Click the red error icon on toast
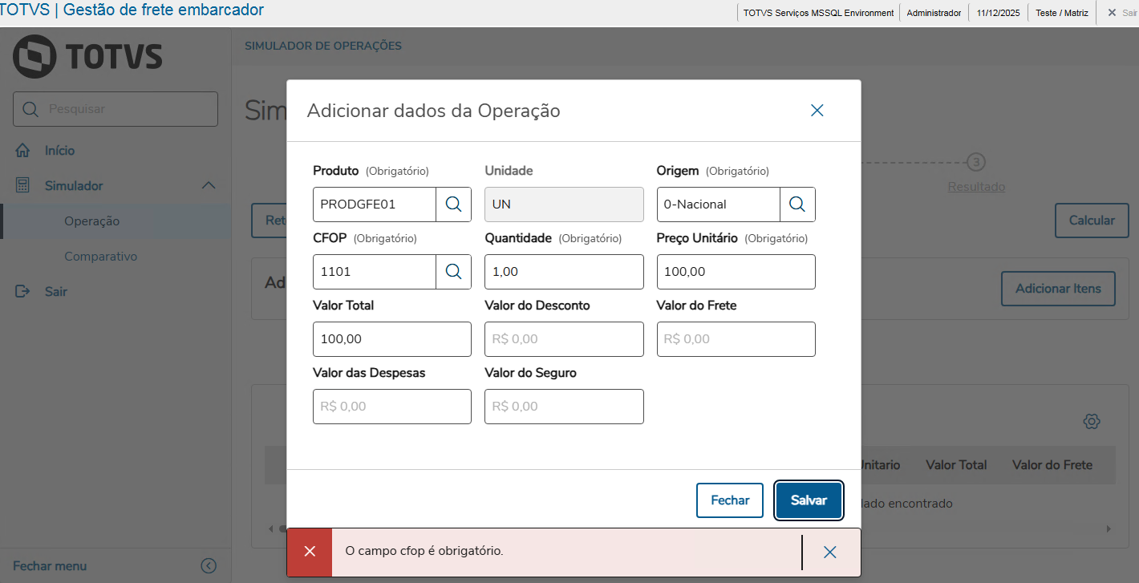The height and width of the screenshot is (583, 1139). (x=310, y=552)
